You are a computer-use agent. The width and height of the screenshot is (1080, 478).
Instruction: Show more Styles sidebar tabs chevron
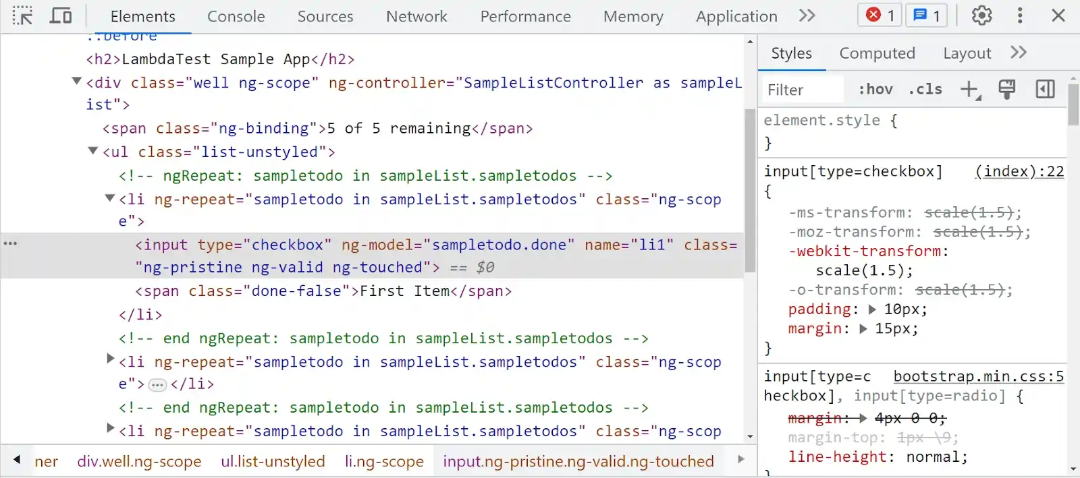click(1019, 53)
